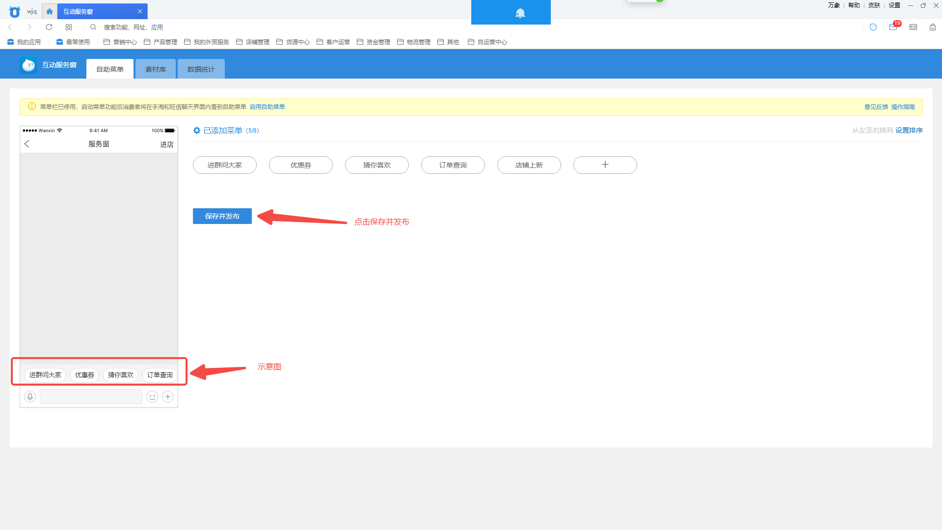Click the search magnifier icon

click(x=93, y=27)
